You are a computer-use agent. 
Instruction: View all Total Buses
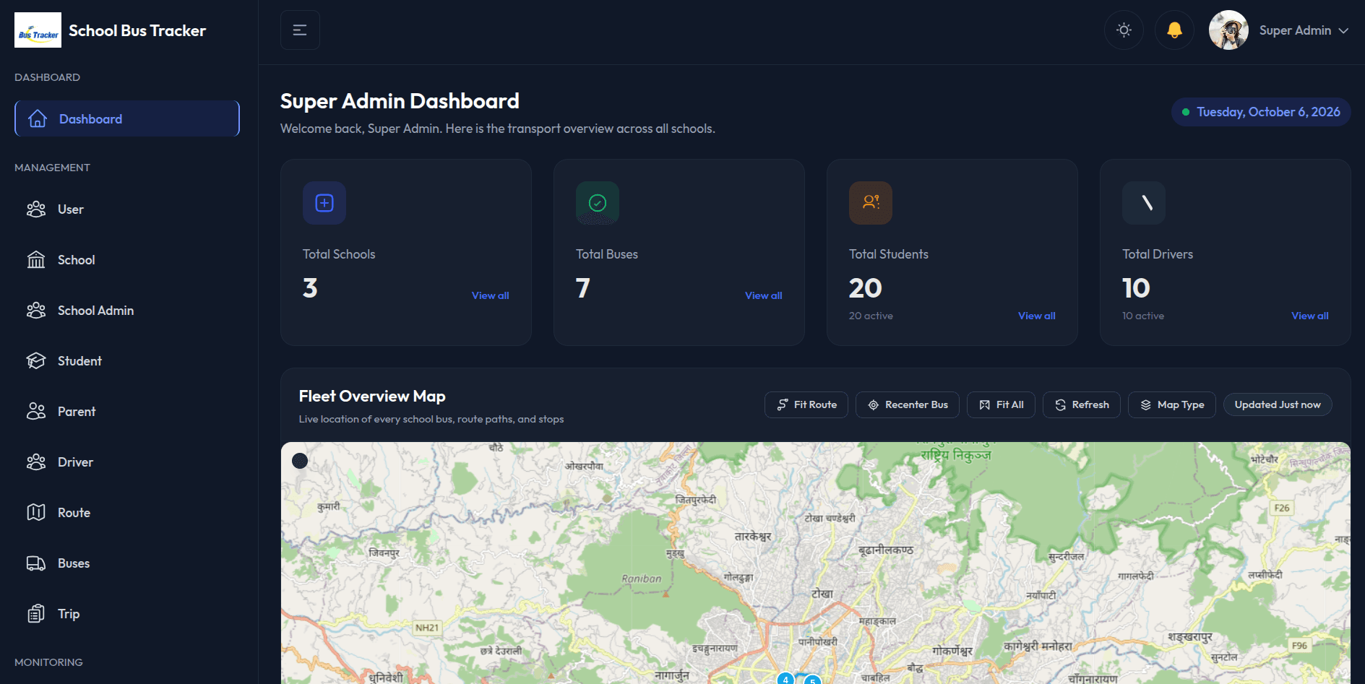[763, 295]
